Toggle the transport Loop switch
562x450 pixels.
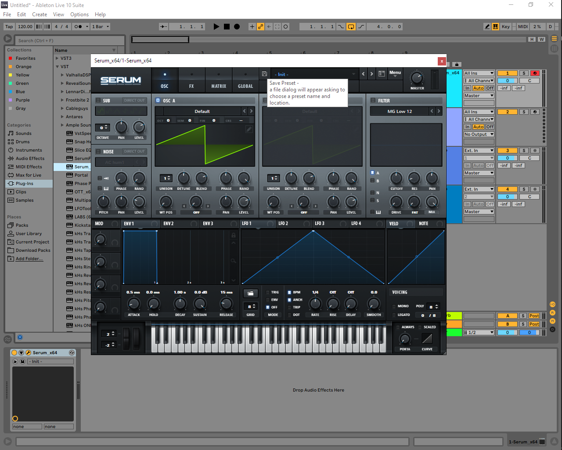pyautogui.click(x=351, y=26)
